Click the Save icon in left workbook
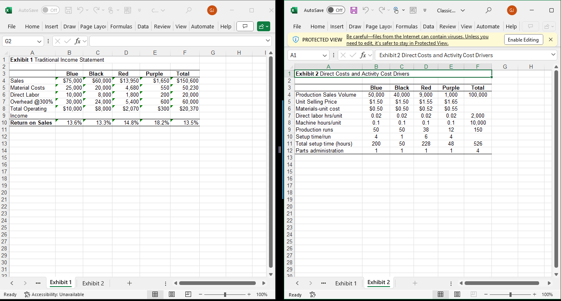561x301 pixels. click(x=68, y=10)
